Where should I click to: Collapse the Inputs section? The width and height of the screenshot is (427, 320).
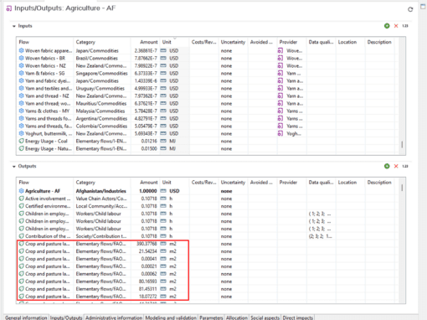pos(14,26)
